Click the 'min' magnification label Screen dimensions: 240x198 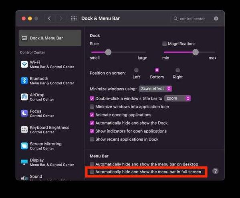coord(166,58)
